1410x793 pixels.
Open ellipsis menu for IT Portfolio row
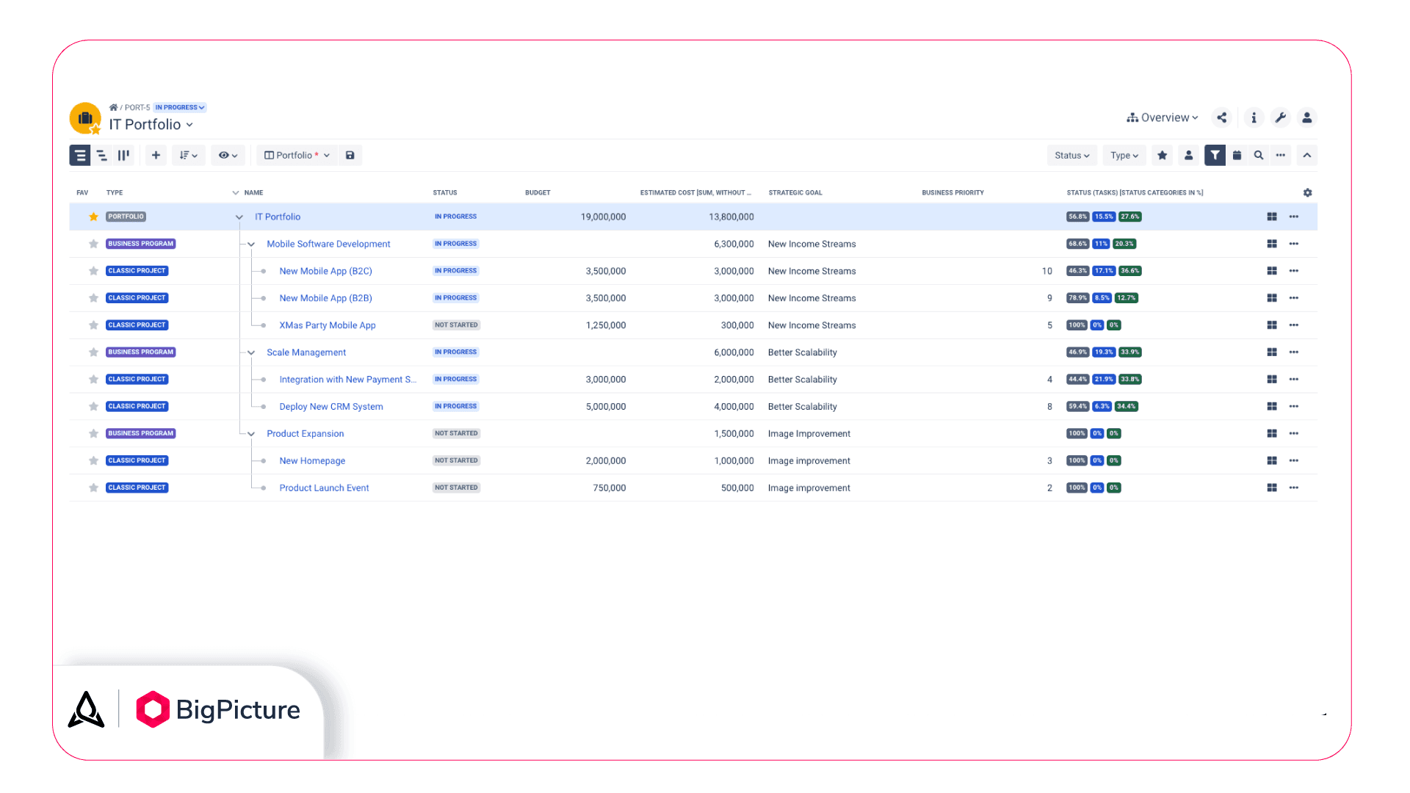click(1294, 217)
